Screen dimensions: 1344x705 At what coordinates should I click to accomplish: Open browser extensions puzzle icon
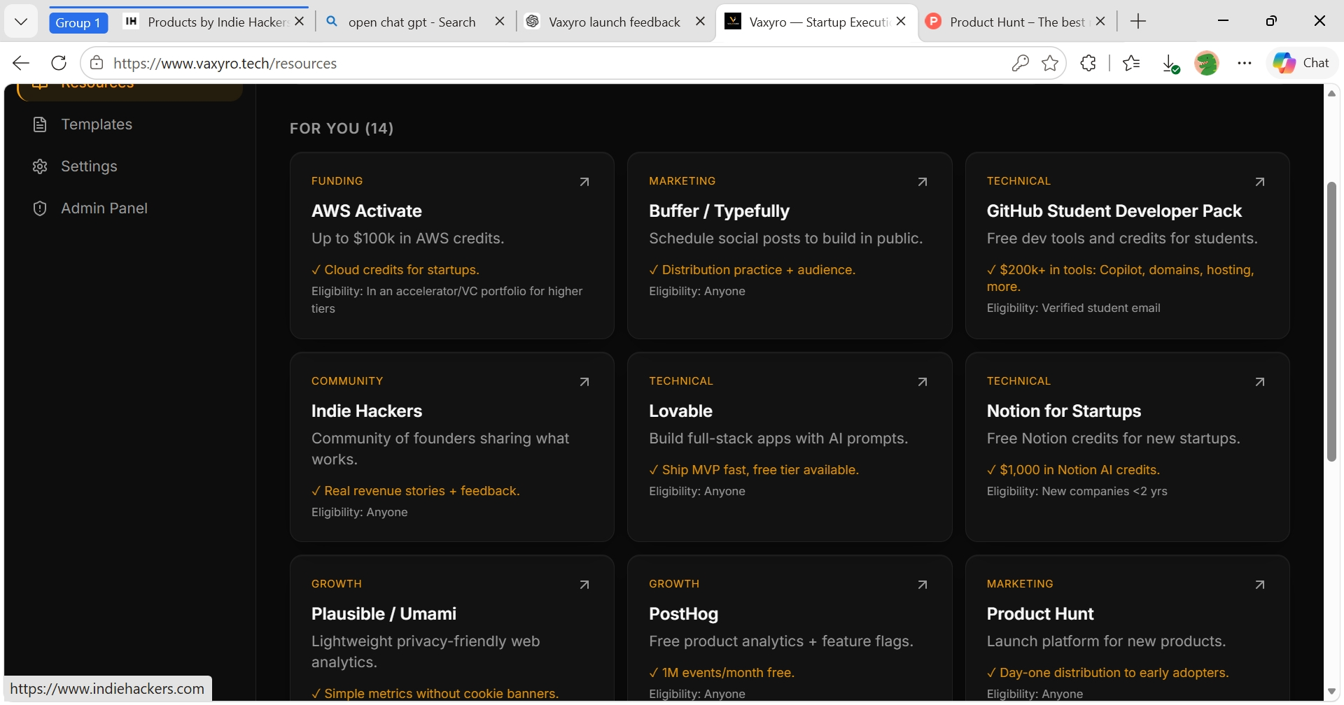1088,63
